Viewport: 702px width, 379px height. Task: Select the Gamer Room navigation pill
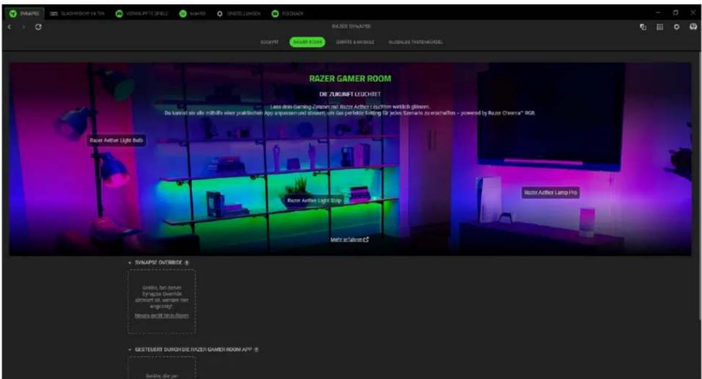pos(307,42)
